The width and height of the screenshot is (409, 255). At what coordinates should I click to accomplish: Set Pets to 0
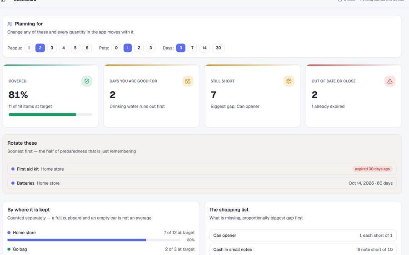(116, 48)
